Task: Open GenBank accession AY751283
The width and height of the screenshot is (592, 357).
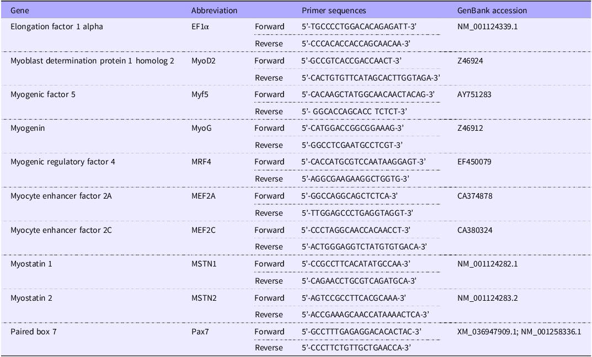Action: (x=474, y=94)
